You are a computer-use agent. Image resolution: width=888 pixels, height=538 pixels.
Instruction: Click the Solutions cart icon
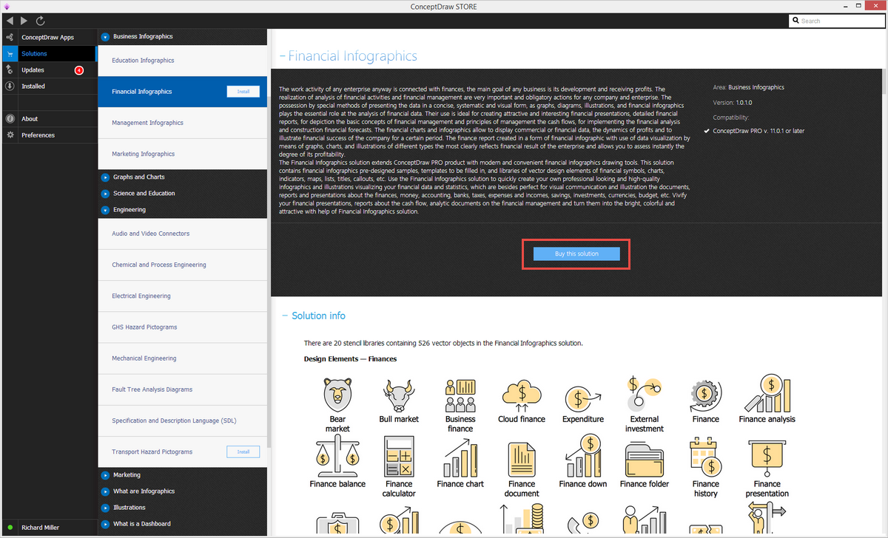(x=10, y=53)
